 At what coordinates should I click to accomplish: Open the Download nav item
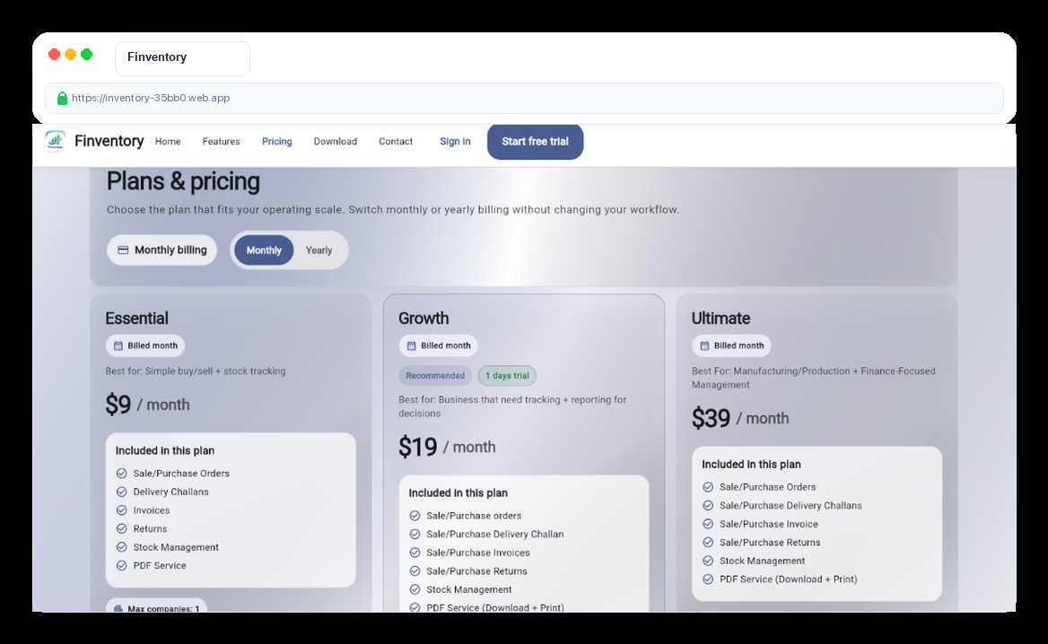pyautogui.click(x=336, y=142)
